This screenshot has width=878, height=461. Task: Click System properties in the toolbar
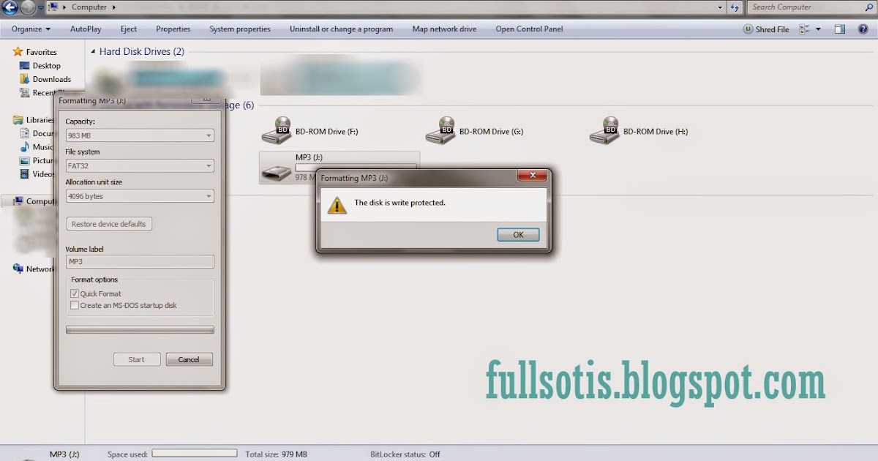tap(240, 29)
